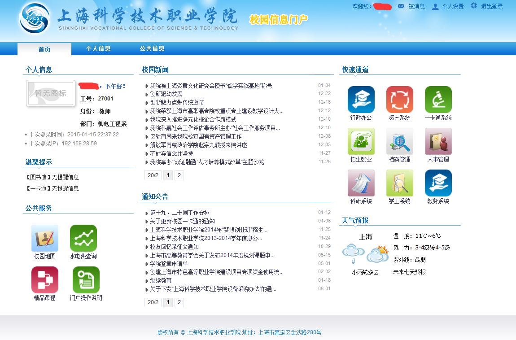Open the 精品课程 icon
The image size is (516, 340).
pyautogui.click(x=44, y=280)
